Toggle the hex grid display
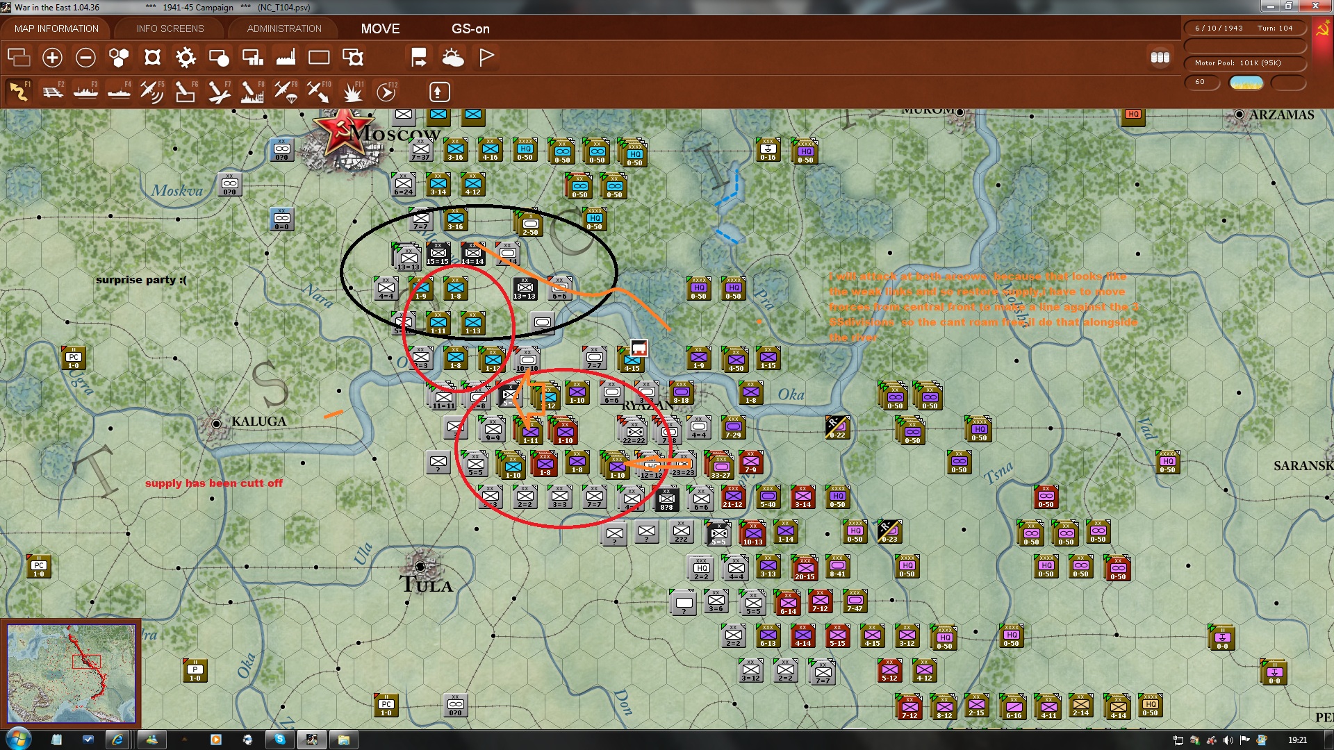This screenshot has height=750, width=1334. (x=119, y=57)
